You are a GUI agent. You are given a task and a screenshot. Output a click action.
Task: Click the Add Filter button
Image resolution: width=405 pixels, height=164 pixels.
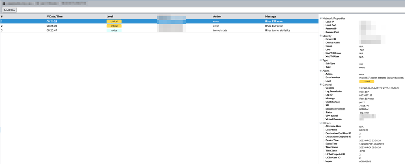pyautogui.click(x=10, y=10)
